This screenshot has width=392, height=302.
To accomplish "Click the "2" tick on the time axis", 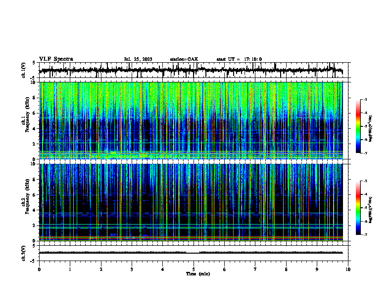I will (101, 269).
